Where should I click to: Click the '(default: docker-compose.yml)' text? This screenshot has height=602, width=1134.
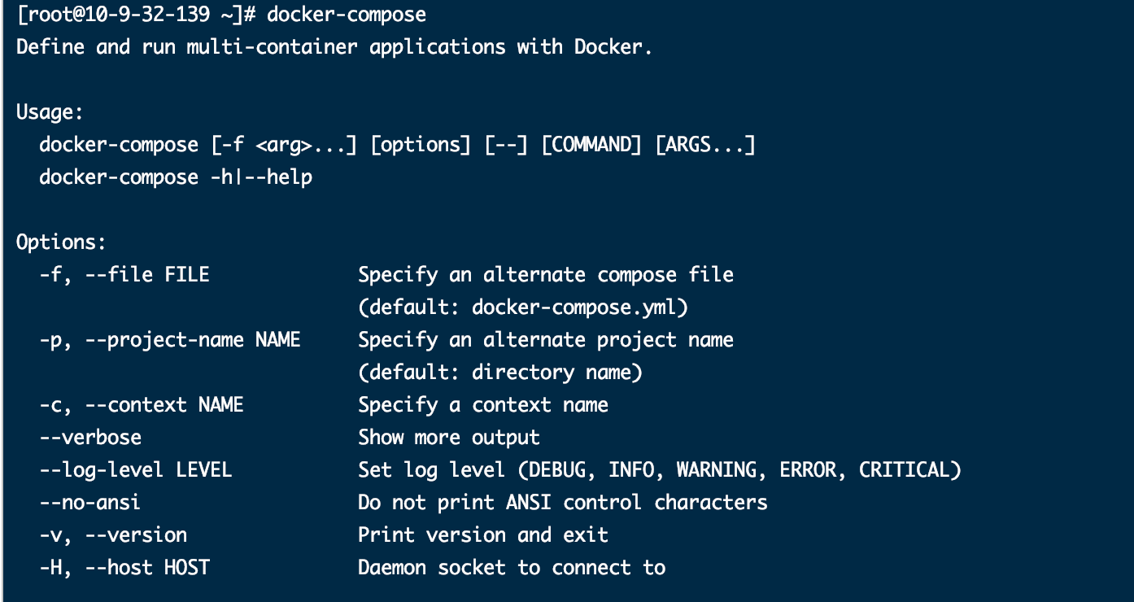pos(523,308)
